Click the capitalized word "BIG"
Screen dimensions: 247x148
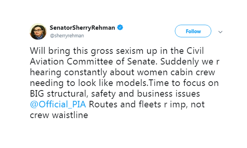click(x=37, y=94)
